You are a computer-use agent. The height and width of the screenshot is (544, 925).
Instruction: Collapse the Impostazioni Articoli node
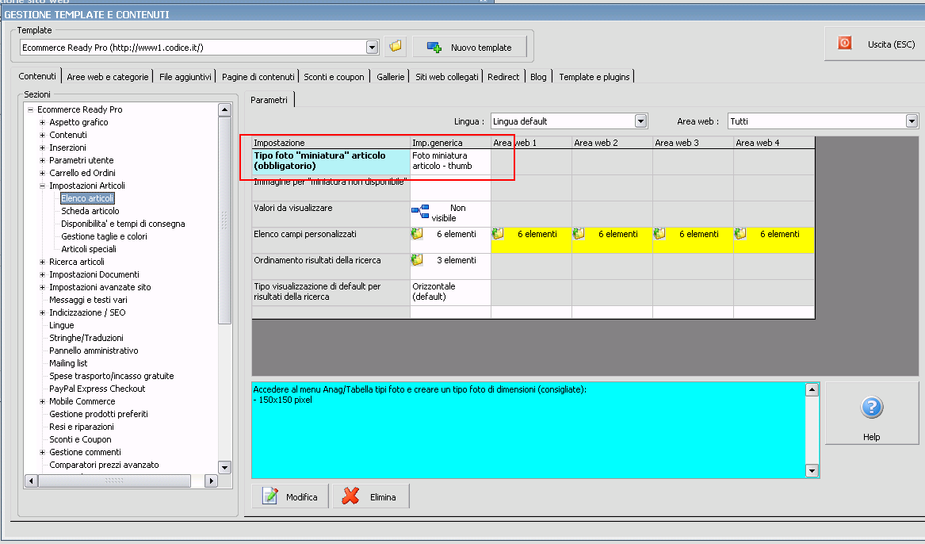click(42, 186)
